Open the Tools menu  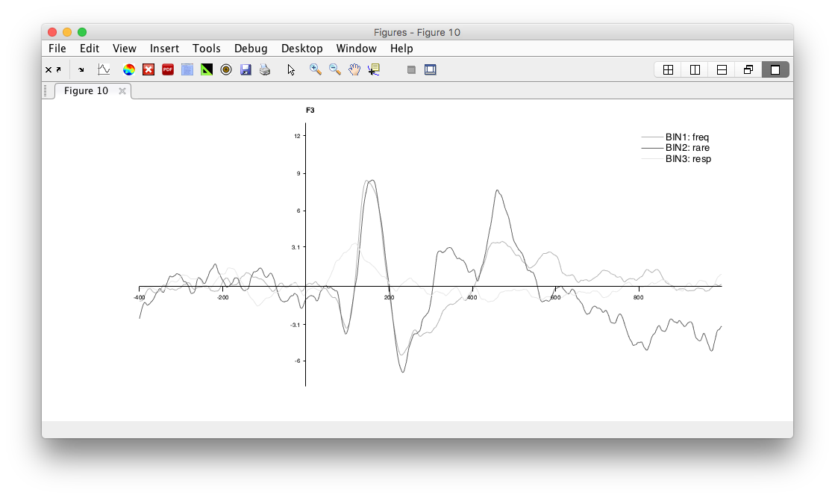[x=206, y=48]
